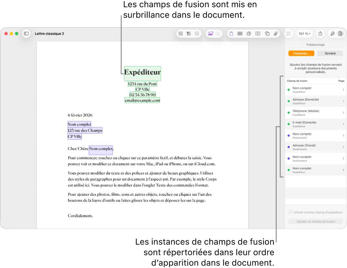The width and height of the screenshot is (347, 268).
Task: Click the Expéditeur heading field
Action: 142,73
